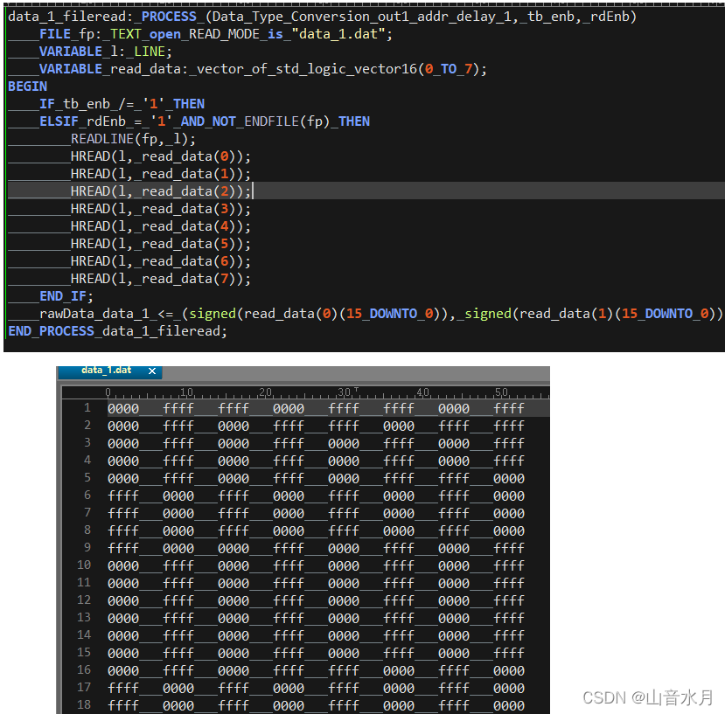Viewport: 725px width, 714px height.
Task: Click the HREAD read_data(3) statement
Action: pos(160,209)
